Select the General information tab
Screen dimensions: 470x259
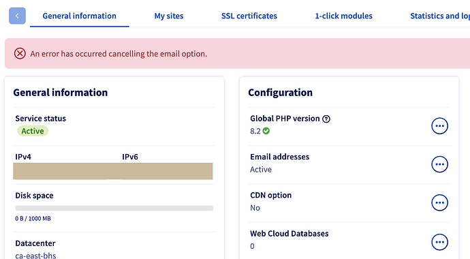pos(80,16)
